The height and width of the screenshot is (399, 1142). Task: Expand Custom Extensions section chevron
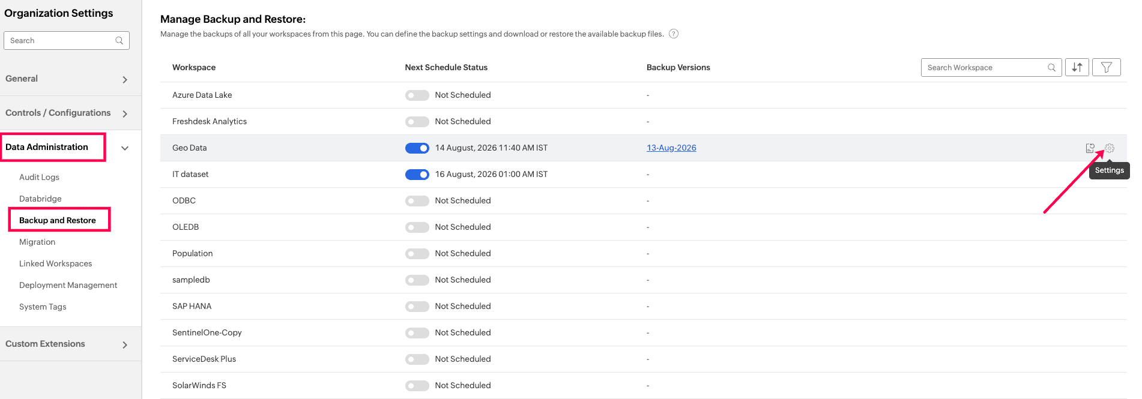(125, 344)
